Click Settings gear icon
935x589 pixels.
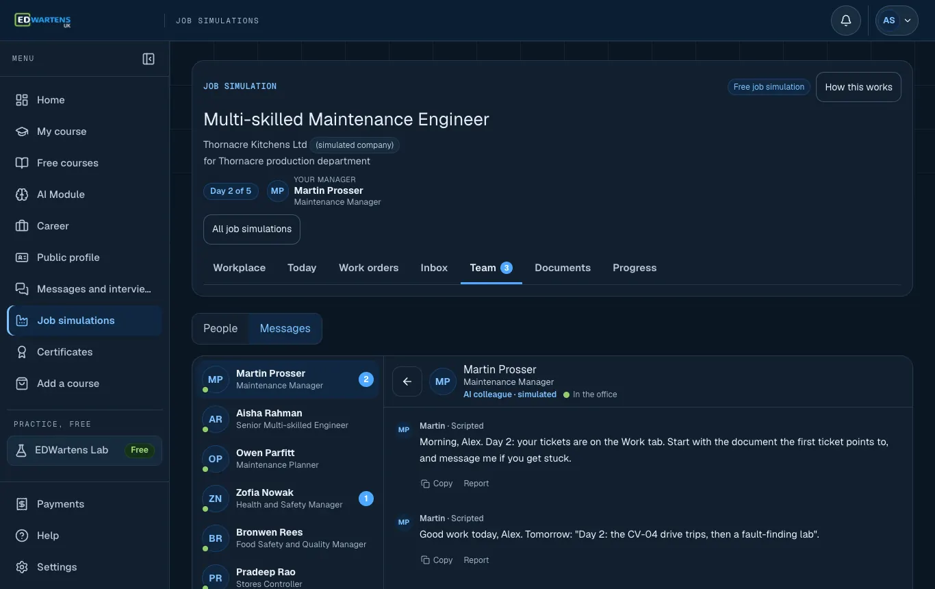click(22, 567)
